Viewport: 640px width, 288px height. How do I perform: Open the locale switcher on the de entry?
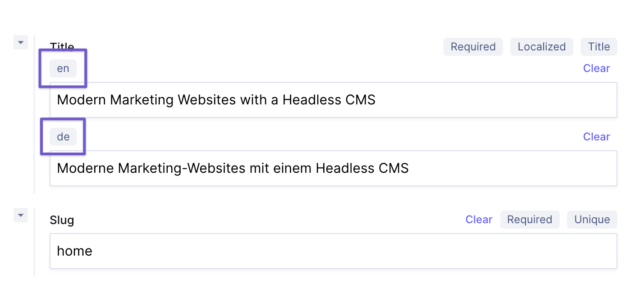tap(63, 136)
